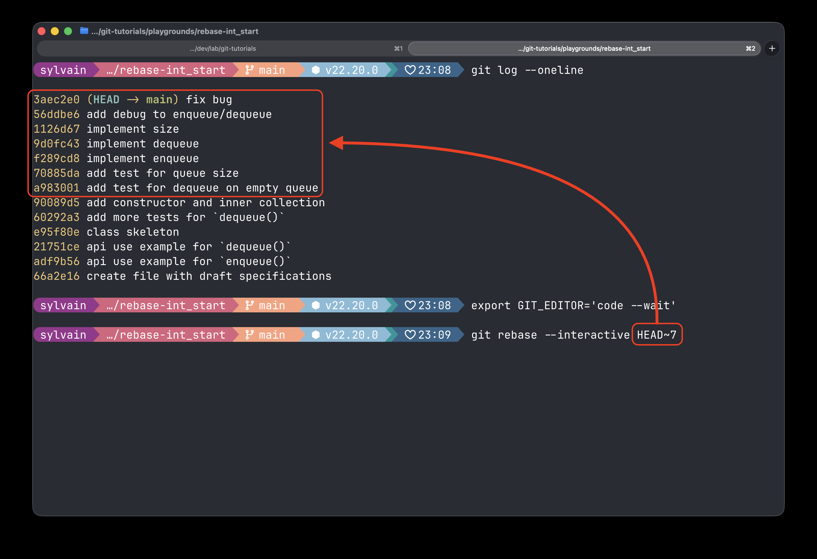Click commit hash 3aec2e0
The height and width of the screenshot is (559, 817).
click(x=57, y=100)
